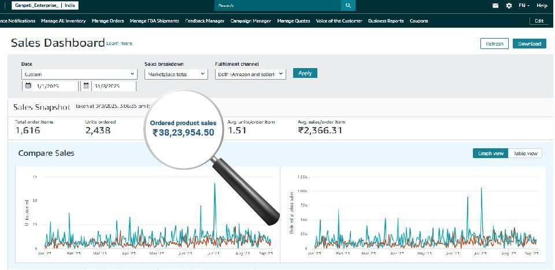Open the EN language selector
This screenshot has width=555, height=270.
point(524,5)
